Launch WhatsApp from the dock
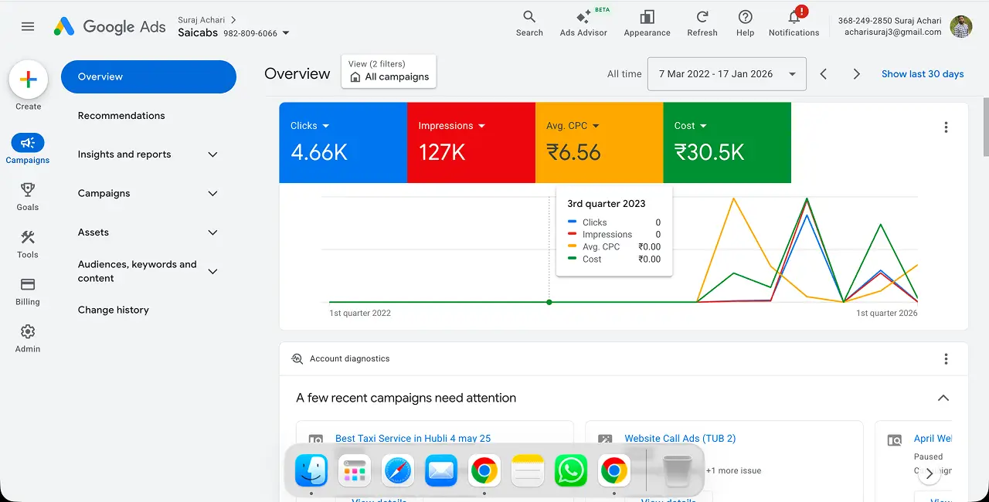 [570, 470]
